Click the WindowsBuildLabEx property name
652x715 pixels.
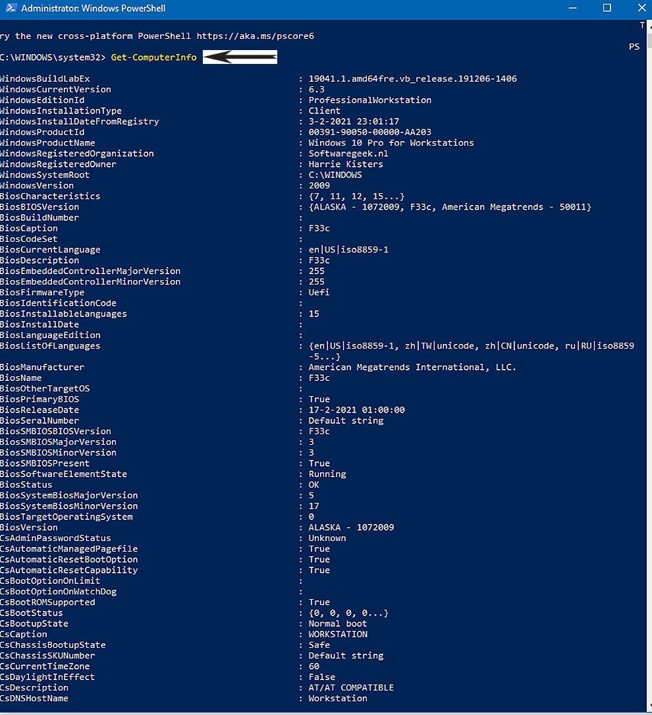tap(45, 79)
